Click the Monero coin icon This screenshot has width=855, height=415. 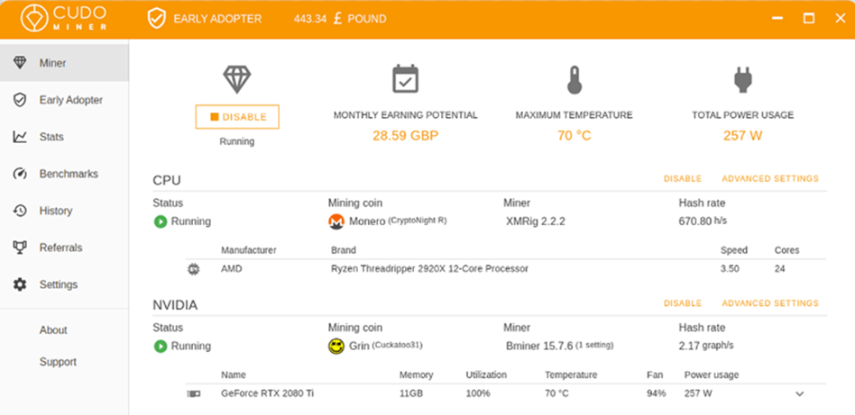(336, 221)
